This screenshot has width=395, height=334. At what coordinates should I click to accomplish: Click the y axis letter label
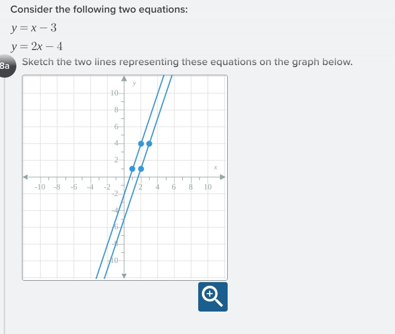coord(134,83)
